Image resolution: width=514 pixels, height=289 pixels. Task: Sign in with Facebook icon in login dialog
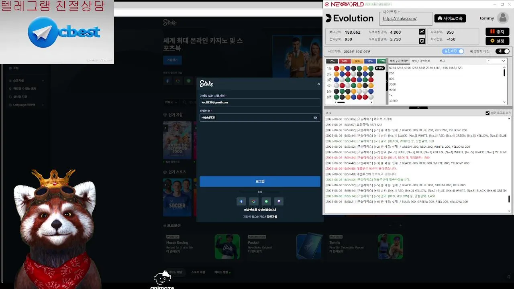point(241,201)
